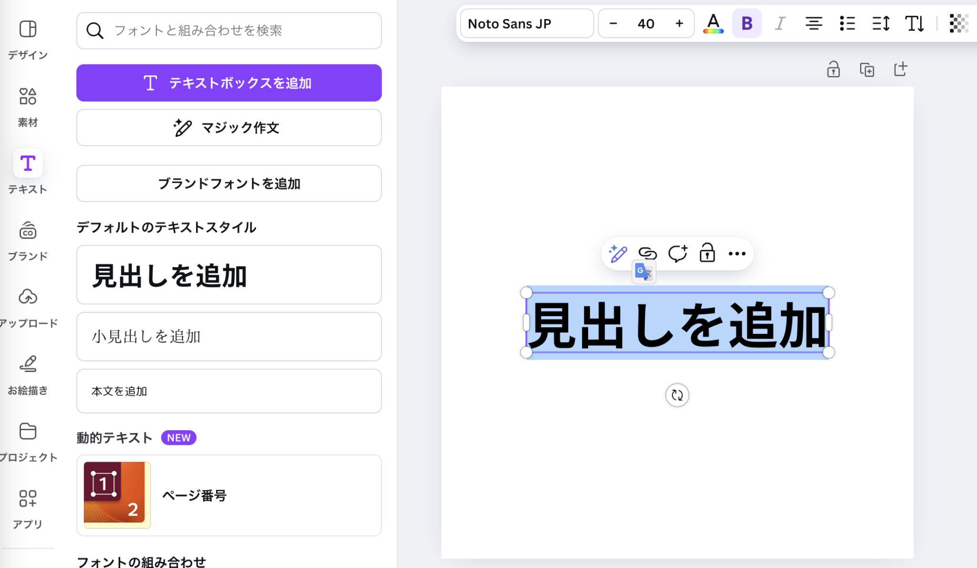Apply bulleted list formatting
The height and width of the screenshot is (568, 977).
[x=847, y=23]
